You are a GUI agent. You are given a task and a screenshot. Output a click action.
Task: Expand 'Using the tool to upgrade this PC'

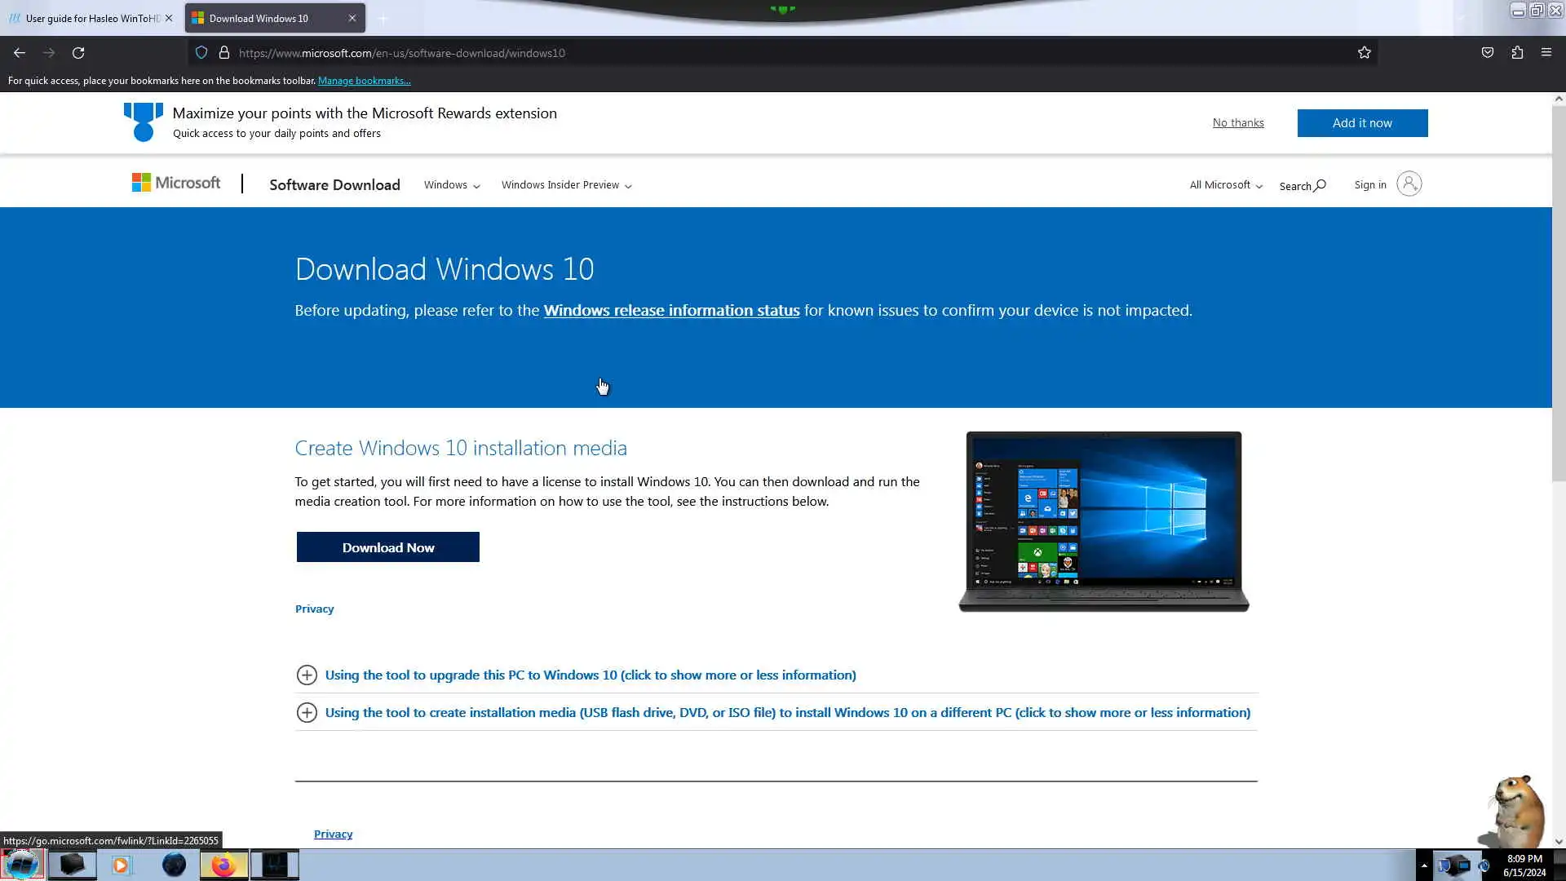[590, 675]
